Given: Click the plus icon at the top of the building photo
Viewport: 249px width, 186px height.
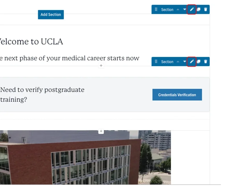Looking at the screenshot, I should [101, 131].
